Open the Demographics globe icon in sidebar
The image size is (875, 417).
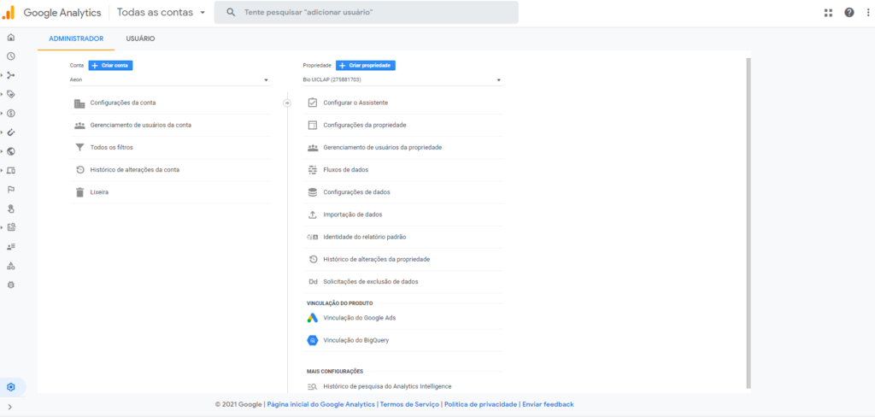(10, 151)
